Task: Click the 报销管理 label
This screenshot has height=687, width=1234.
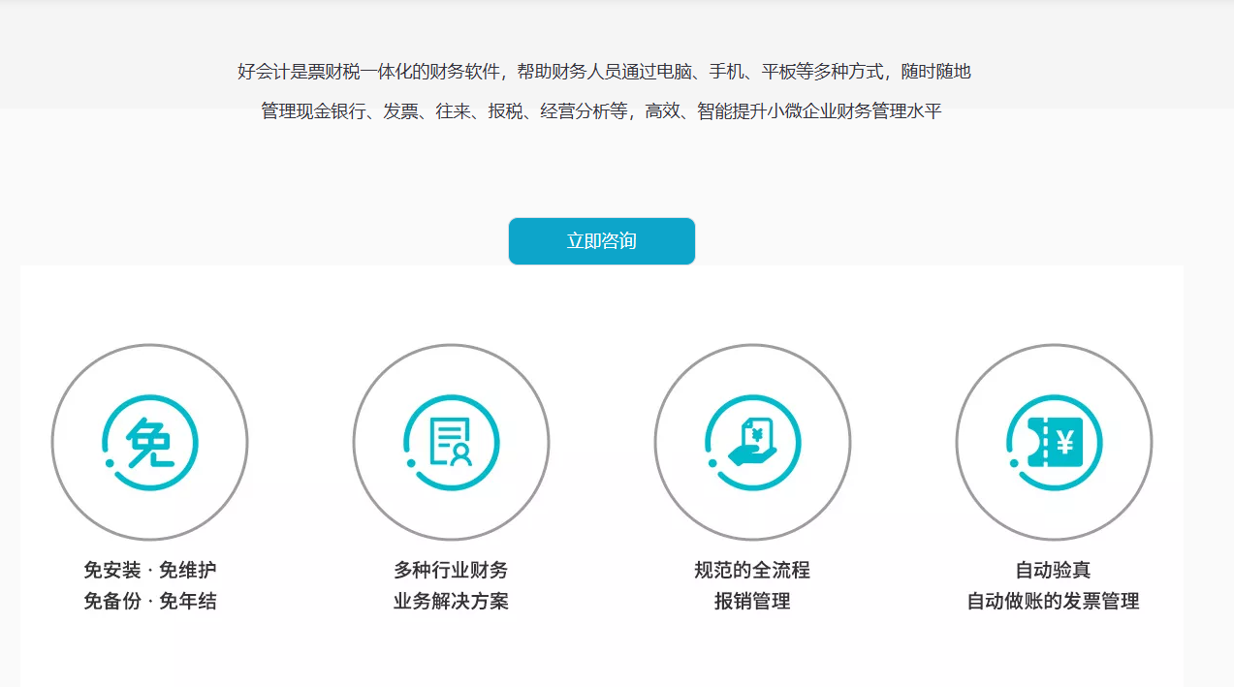Action: 752,602
